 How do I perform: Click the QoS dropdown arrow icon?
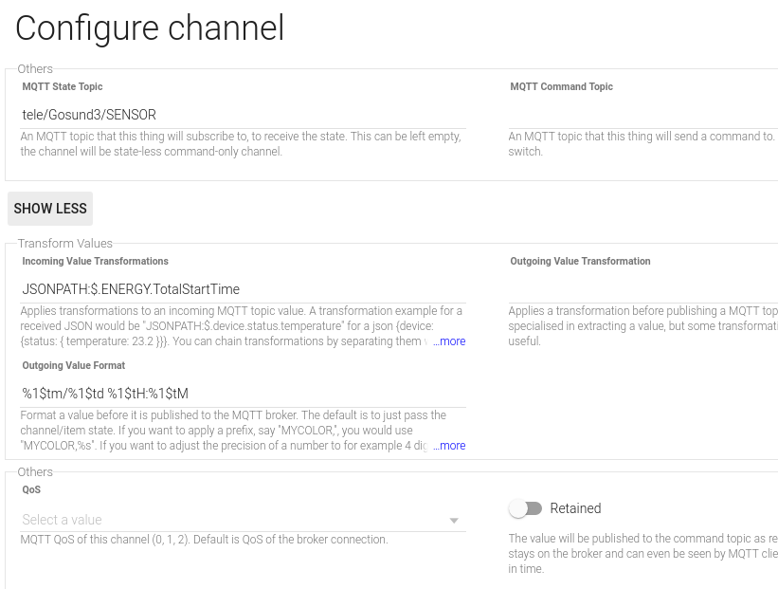point(454,521)
